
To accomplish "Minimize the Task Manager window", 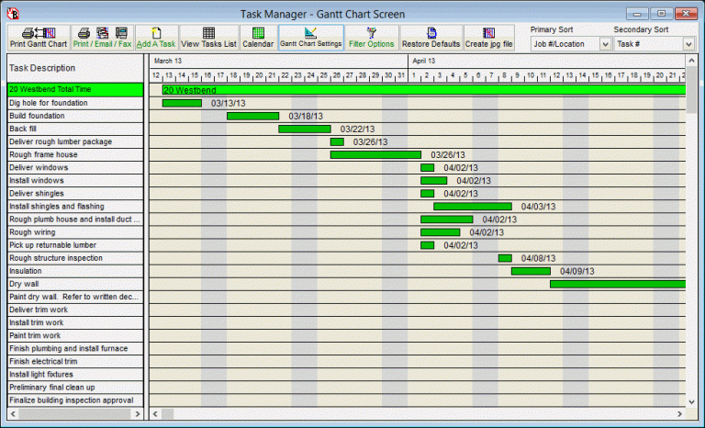I will (x=637, y=14).
